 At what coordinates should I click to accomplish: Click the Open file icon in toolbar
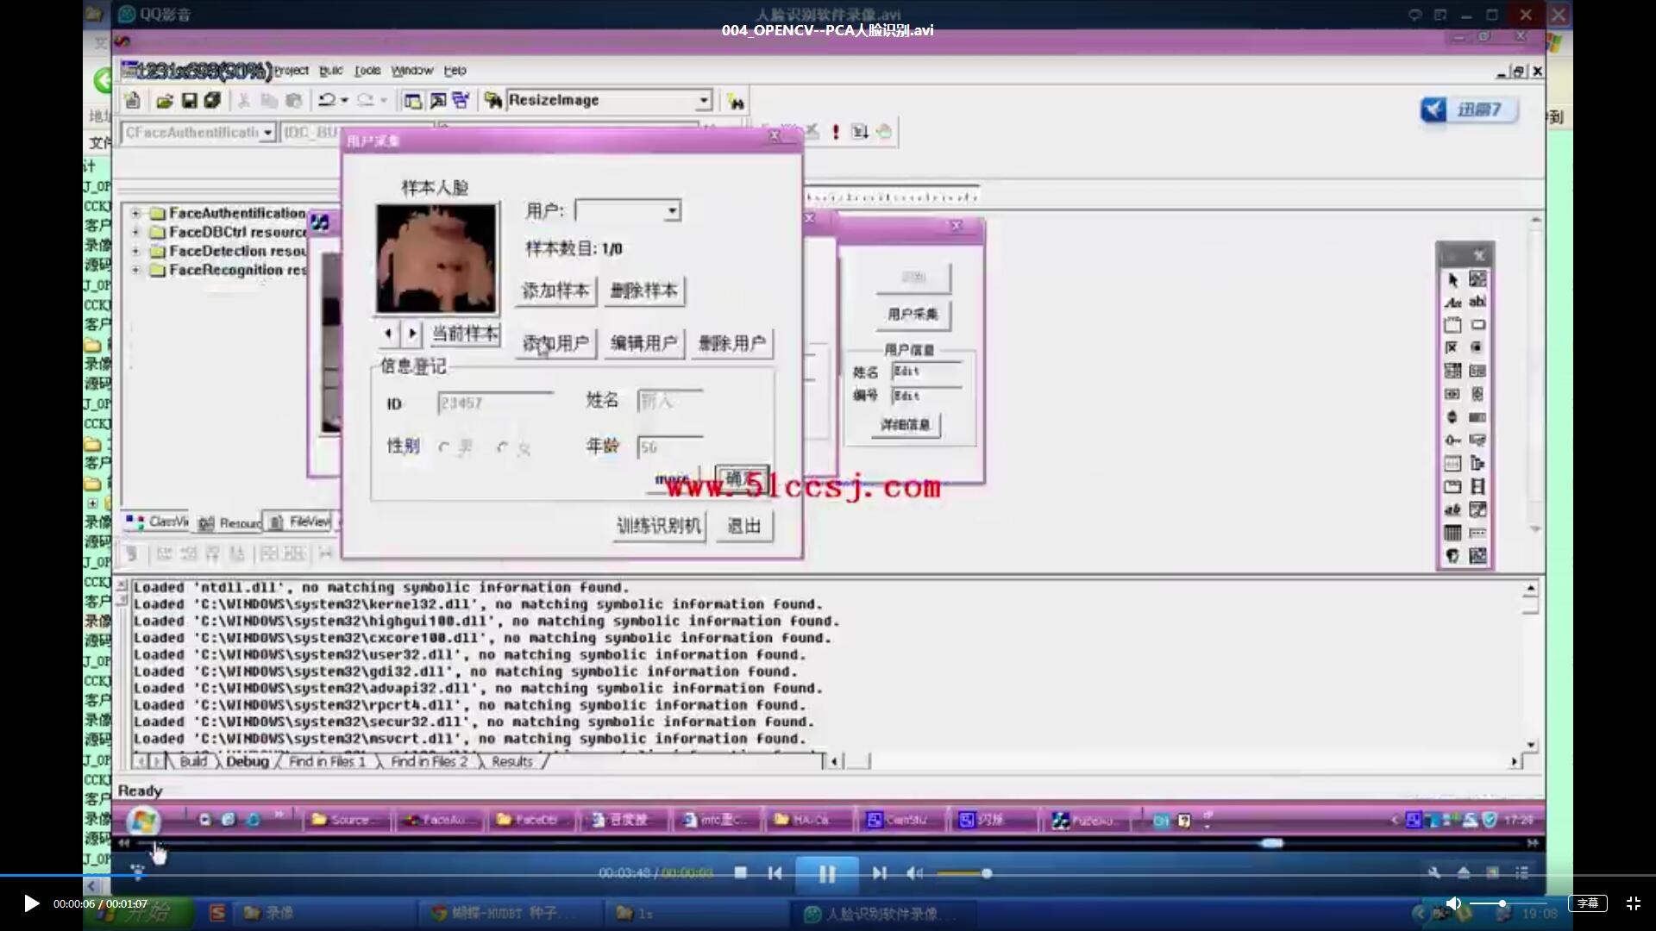tap(165, 102)
